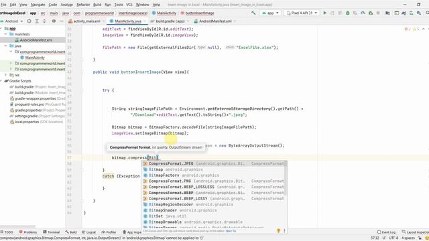Screen dimensions: 429x241
Task: Click the Stop square button in toolbar
Action: point(378,13)
